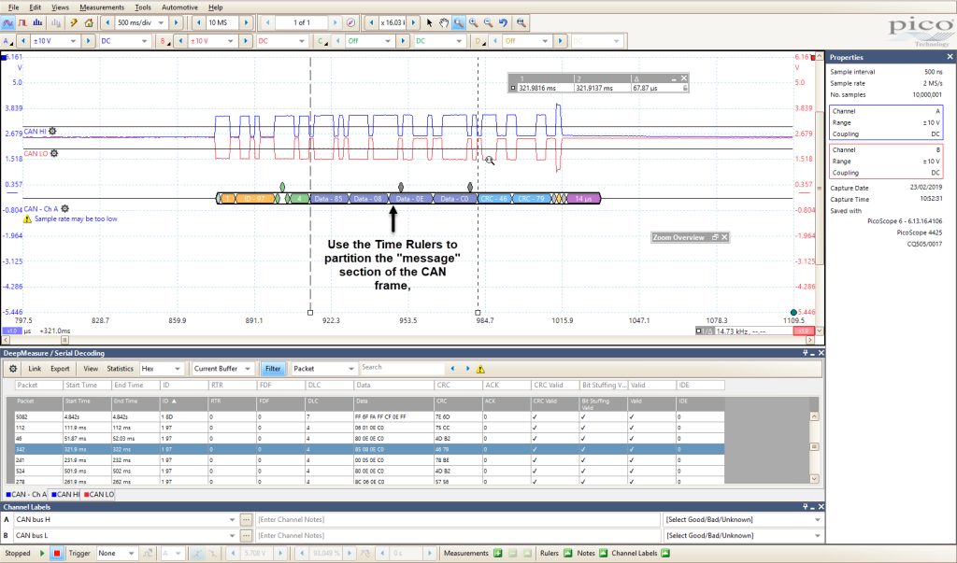Click the search previous result arrow
Image resolution: width=957 pixels, height=563 pixels.
452,369
